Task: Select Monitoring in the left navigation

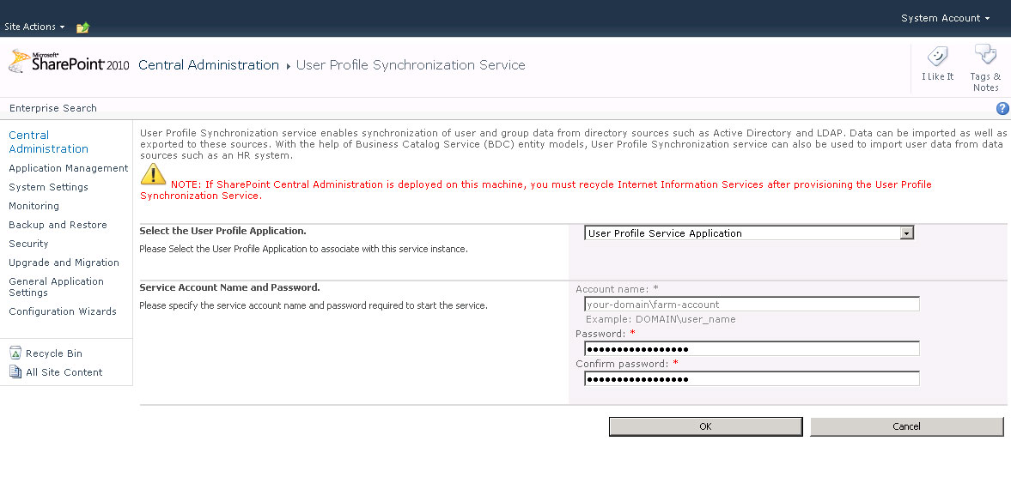Action: (33, 206)
